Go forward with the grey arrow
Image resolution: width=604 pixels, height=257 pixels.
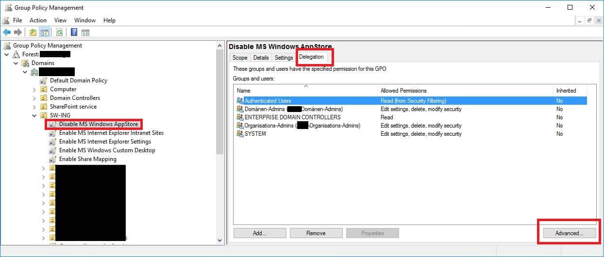[18, 32]
